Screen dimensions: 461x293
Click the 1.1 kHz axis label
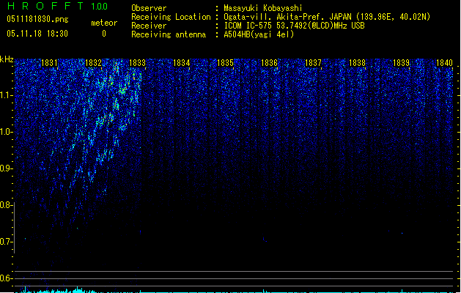[x=6, y=95]
